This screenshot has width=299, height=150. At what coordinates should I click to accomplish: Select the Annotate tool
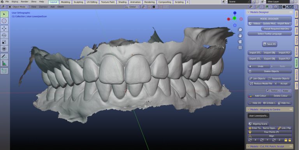click(4, 56)
